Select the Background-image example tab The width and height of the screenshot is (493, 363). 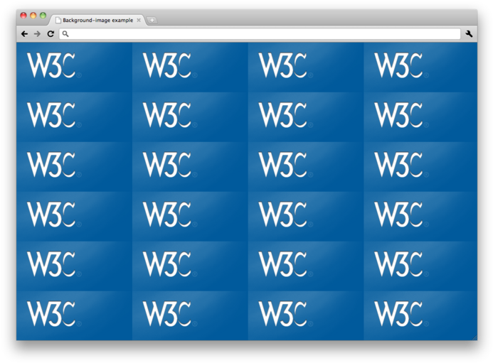97,20
